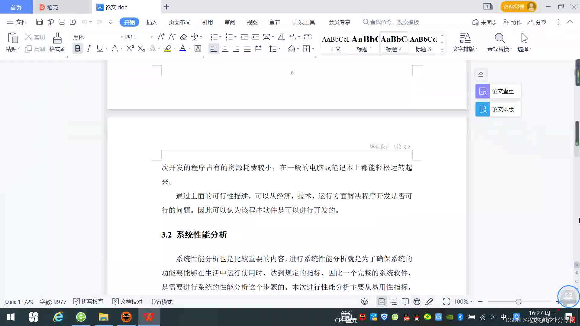Image resolution: width=580 pixels, height=326 pixels.
Task: Click the Print icon in quick toolbar
Action: 62,22
